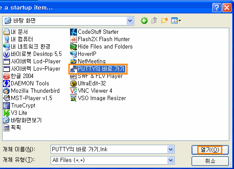Choose the UltraEdit-32 shortcut
Screen dimensions: 234x169
click(x=88, y=83)
